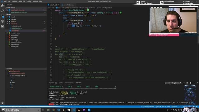Open the File menu
The width and height of the screenshot is (199, 112).
pos(5,2)
